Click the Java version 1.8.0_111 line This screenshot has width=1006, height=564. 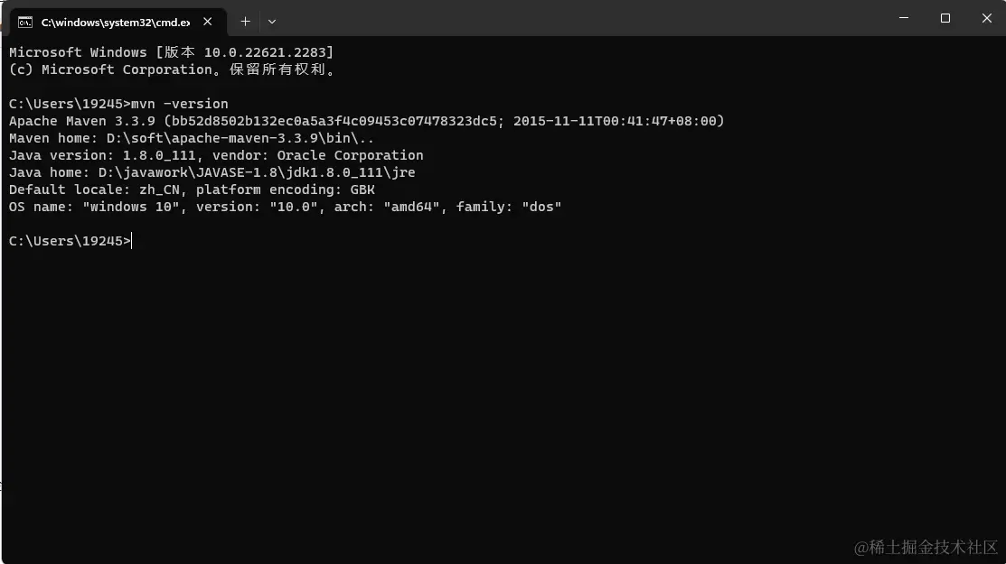click(216, 155)
